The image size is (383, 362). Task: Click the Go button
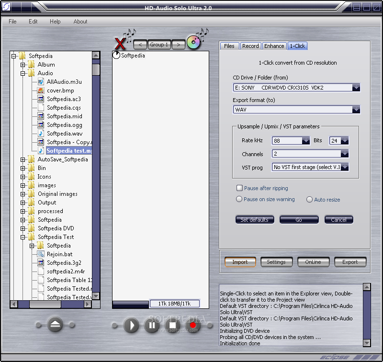(299, 220)
